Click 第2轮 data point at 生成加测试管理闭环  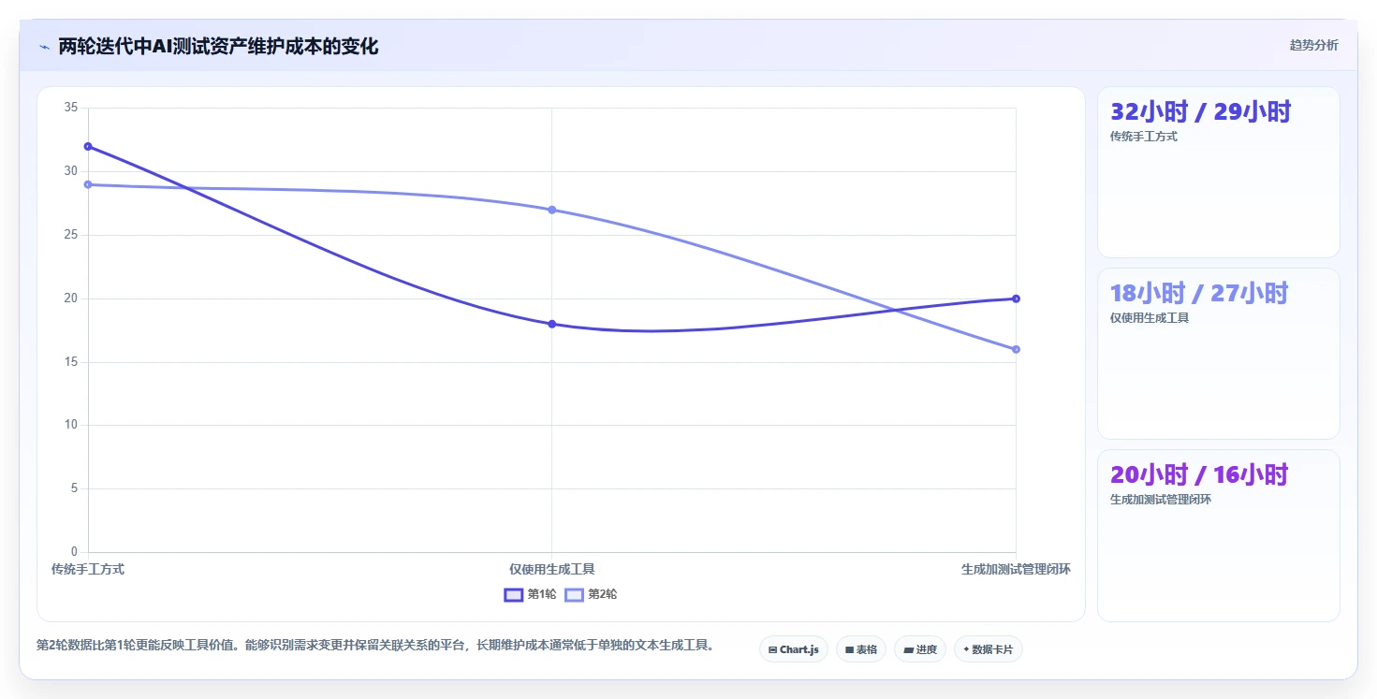coord(1016,349)
